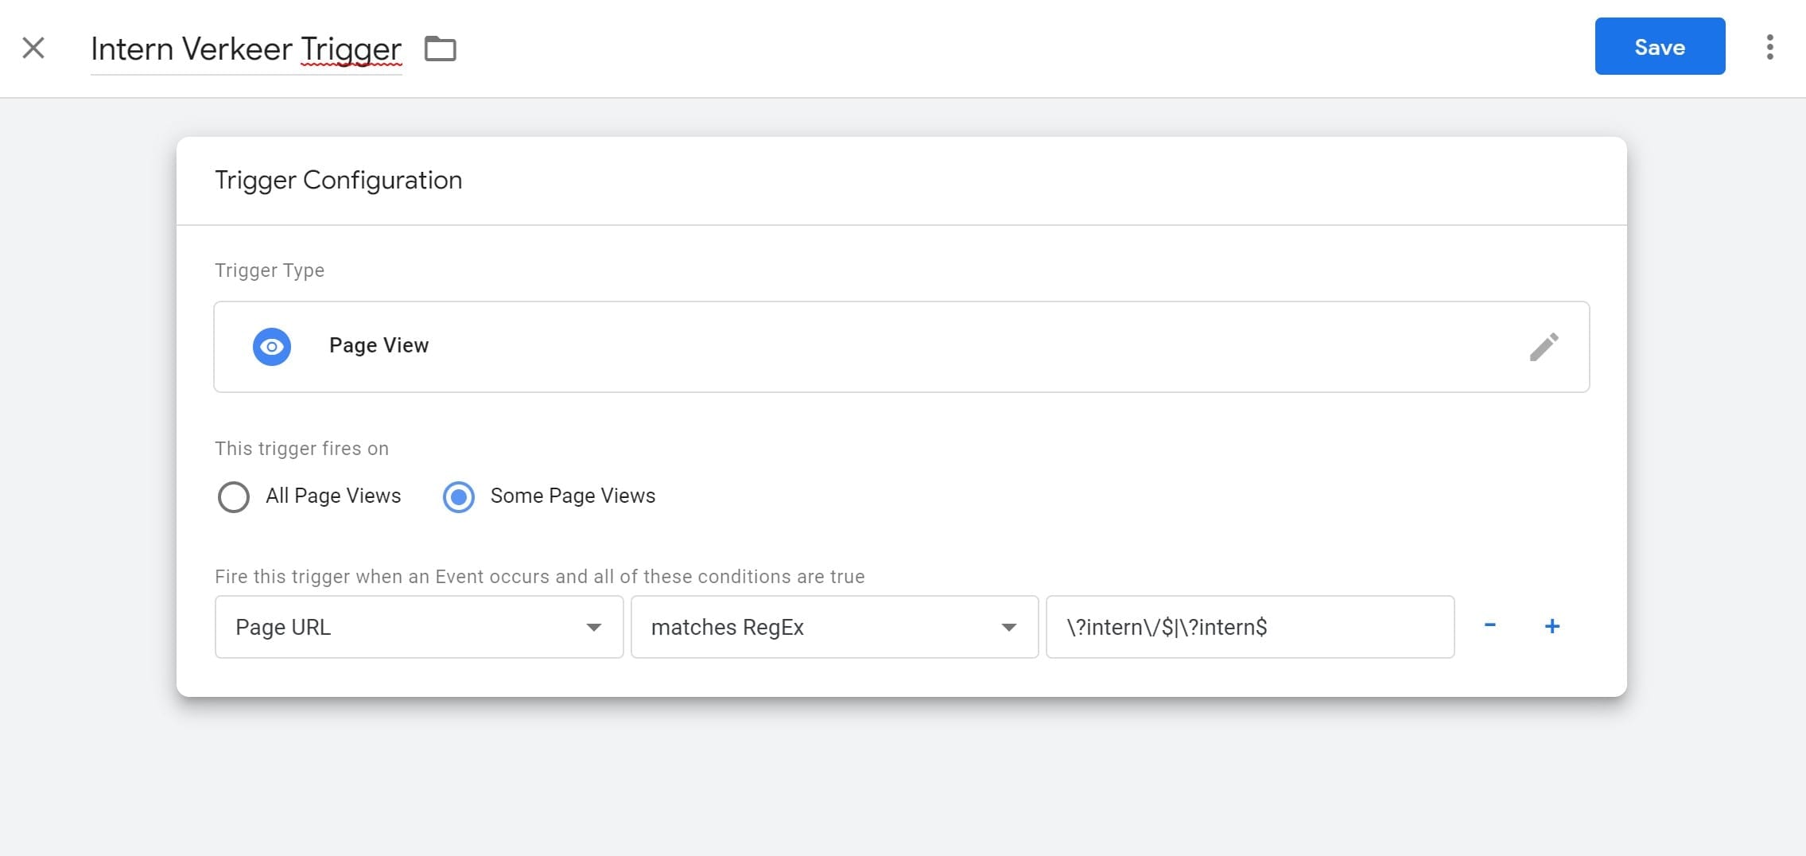This screenshot has width=1806, height=856.
Task: Select Some Page Views radio button
Action: point(459,496)
